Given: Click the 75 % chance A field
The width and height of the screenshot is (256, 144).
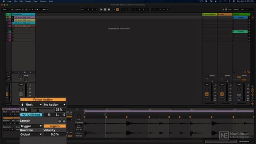Looking at the screenshot, I should tap(25, 110).
